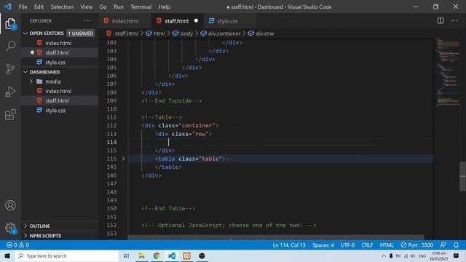Open the Extensions view

click(10, 114)
